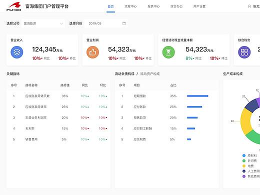Click the 短期借款 item
Viewport: 260px width, 195px height.
139,96
